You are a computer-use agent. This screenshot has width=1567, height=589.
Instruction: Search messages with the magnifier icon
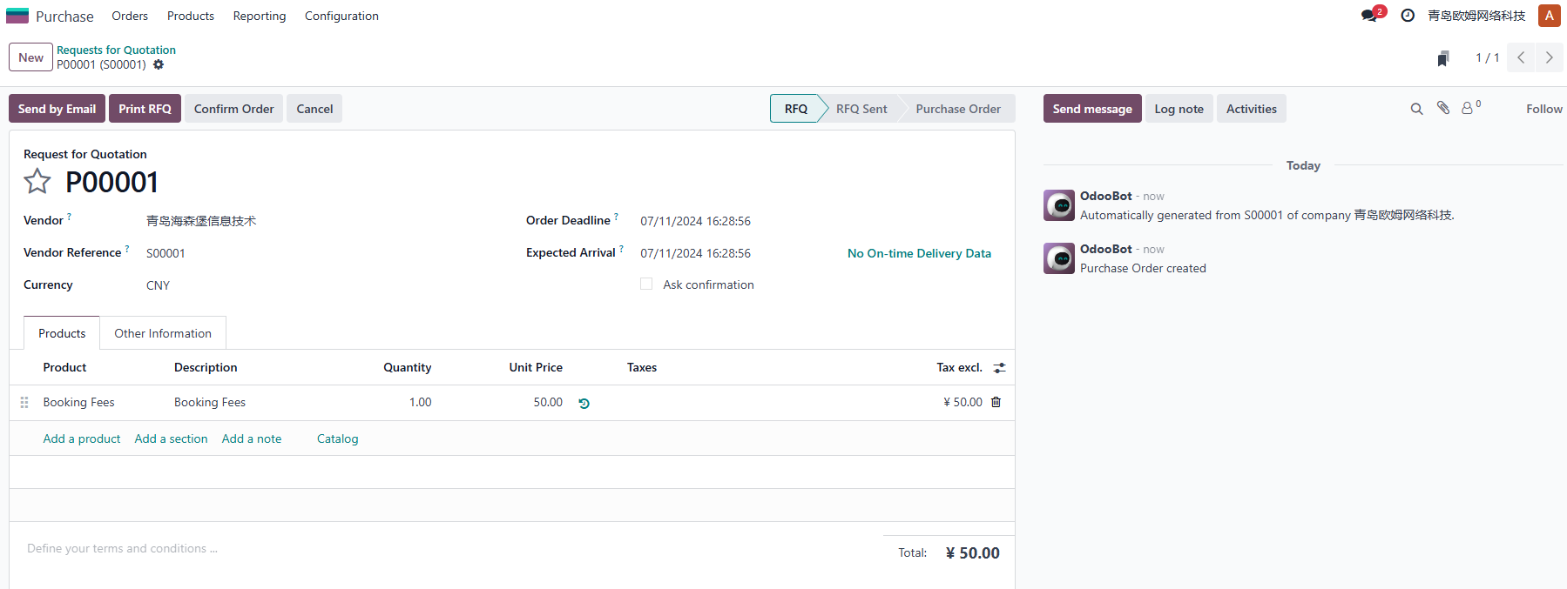click(x=1416, y=109)
